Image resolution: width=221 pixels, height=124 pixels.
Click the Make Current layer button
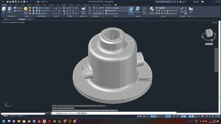tap(172, 11)
